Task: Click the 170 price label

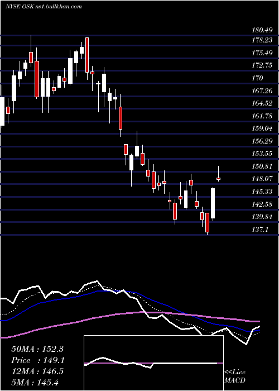Action: click(258, 78)
